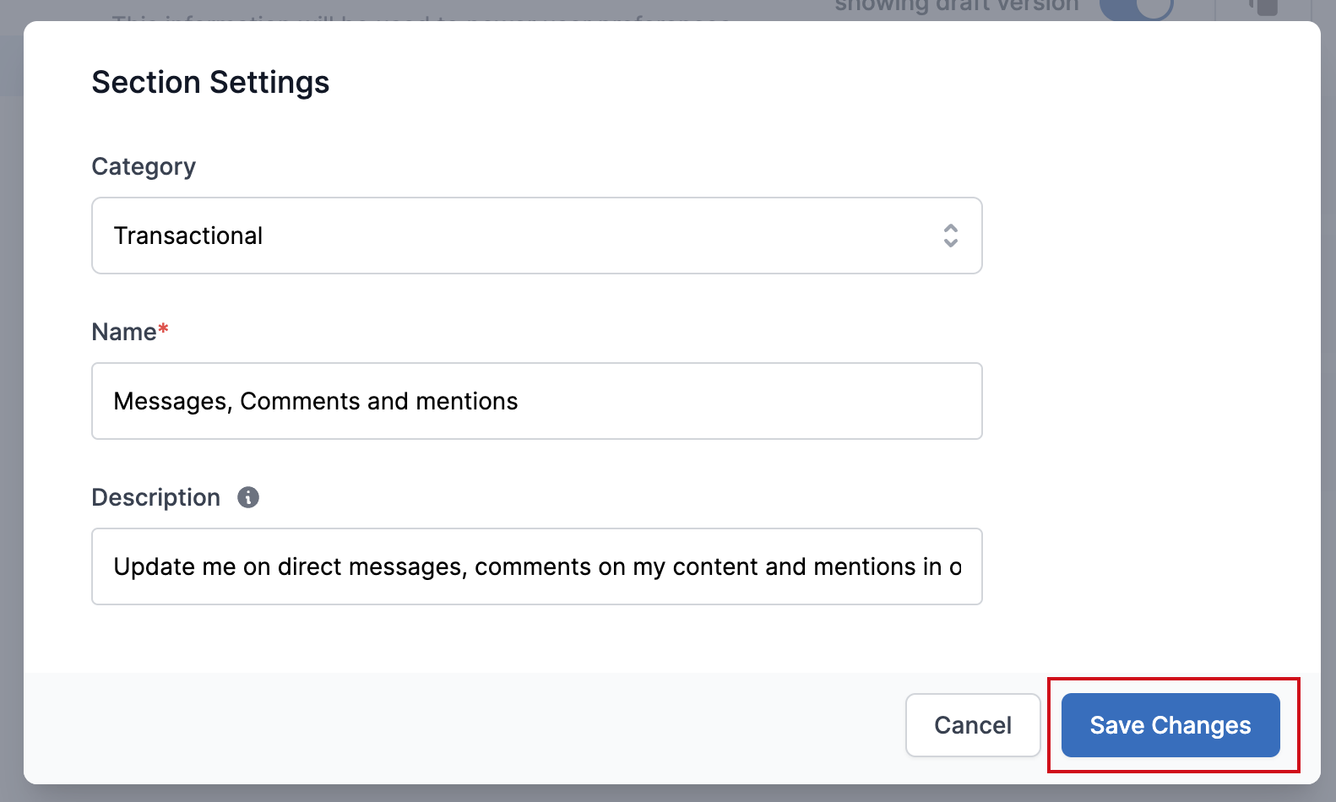Place cursor after "mentions" in Name field
This screenshot has height=802, width=1336.
tap(519, 401)
